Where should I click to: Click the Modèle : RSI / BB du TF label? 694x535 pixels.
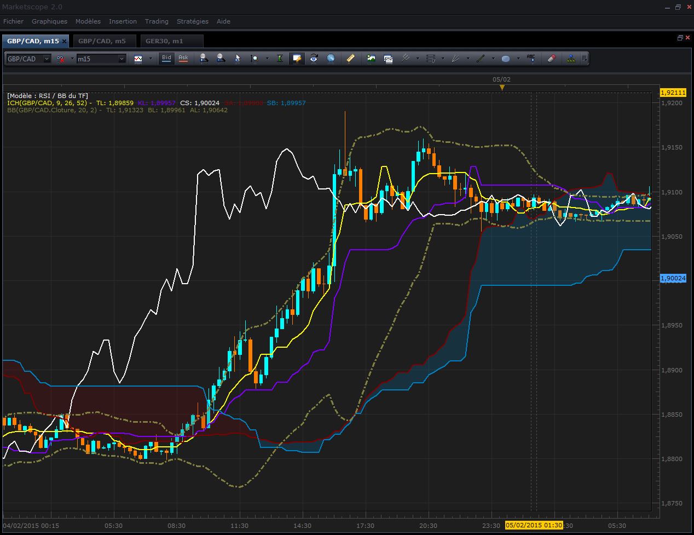click(x=48, y=96)
